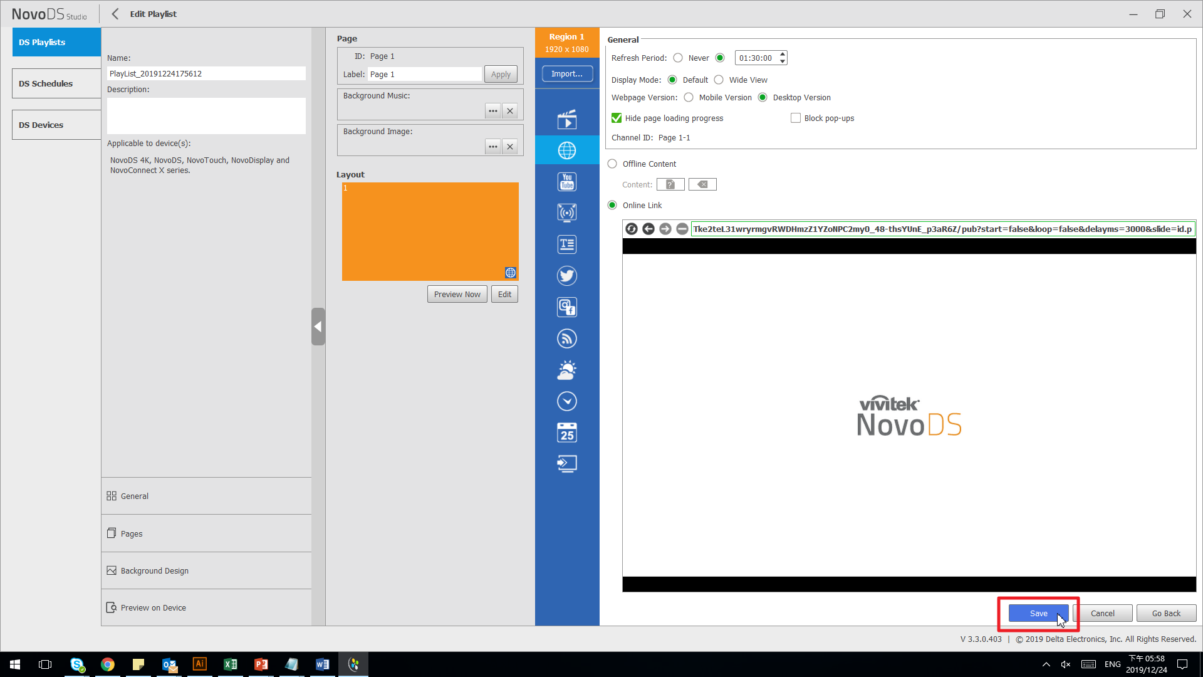Toggle Hide page loading progress checkbox

[x=617, y=118]
